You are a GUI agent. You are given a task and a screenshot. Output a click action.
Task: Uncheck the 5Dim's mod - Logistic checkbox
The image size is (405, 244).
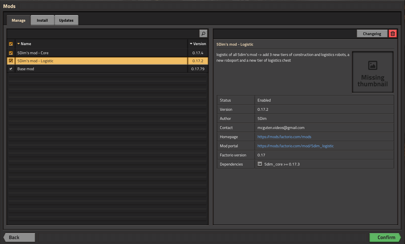pos(11,61)
